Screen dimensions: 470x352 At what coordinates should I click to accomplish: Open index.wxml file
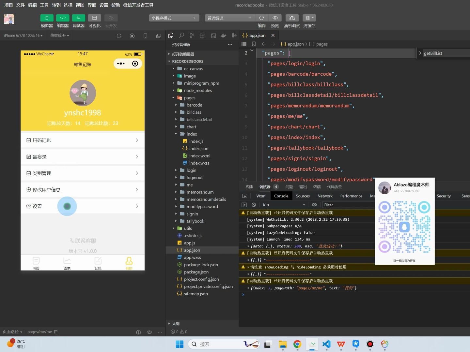coord(200,156)
